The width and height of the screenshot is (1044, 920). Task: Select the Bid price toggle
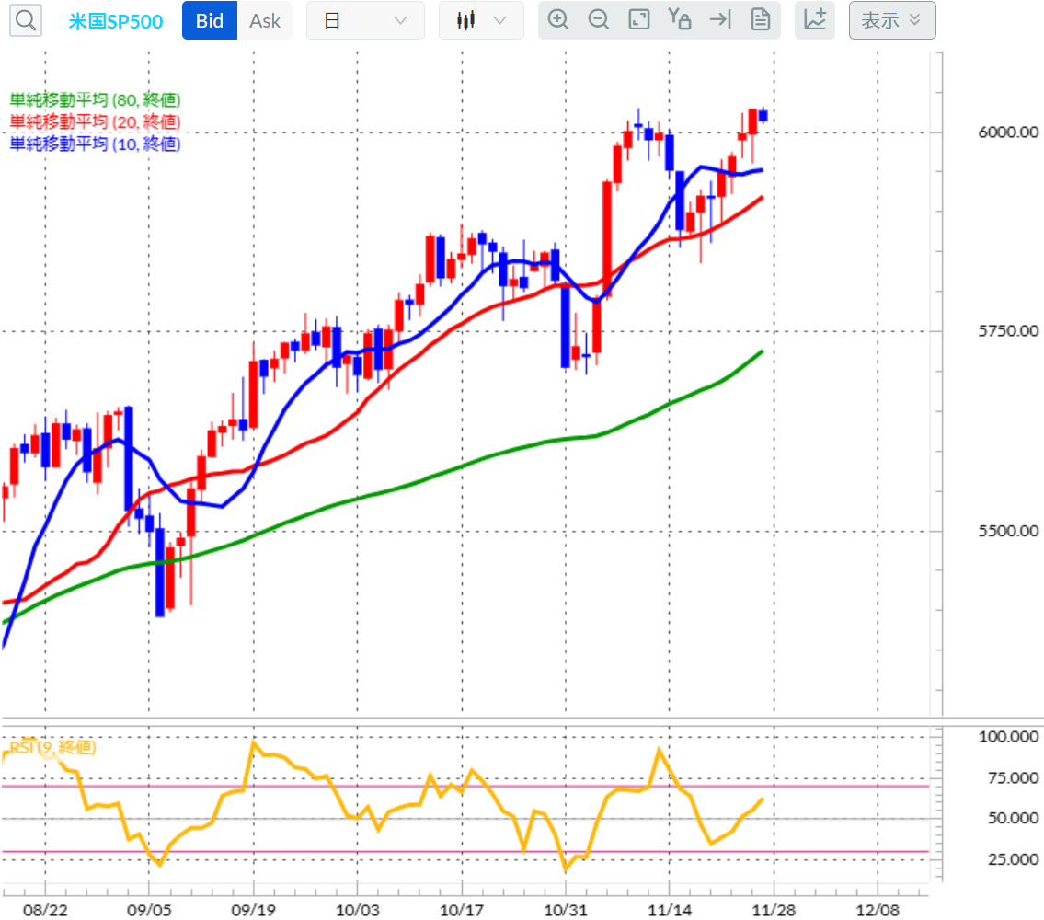(x=210, y=20)
